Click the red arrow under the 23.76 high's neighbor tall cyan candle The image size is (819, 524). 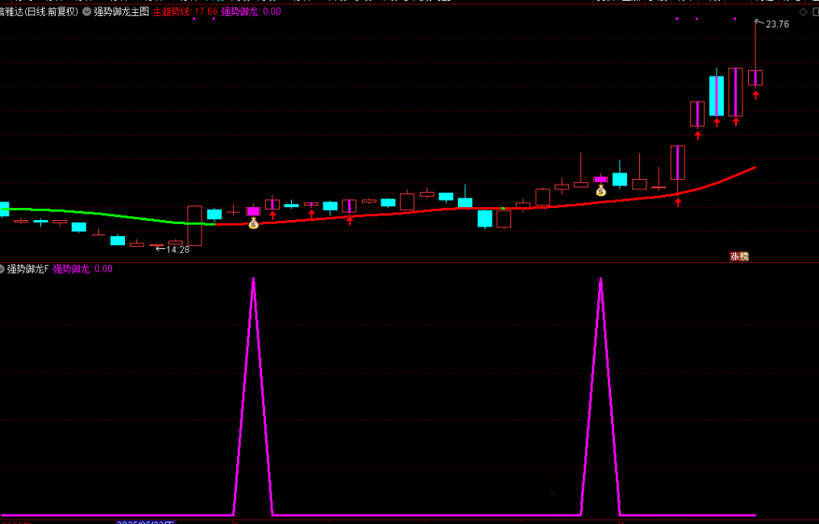pyautogui.click(x=717, y=122)
